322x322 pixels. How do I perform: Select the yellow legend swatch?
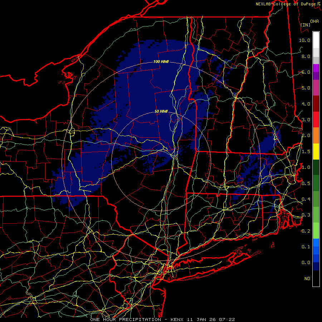tap(316, 151)
